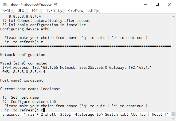Click the scrollbar down arrow
176x121 pixels.
pyautogui.click(x=173, y=118)
